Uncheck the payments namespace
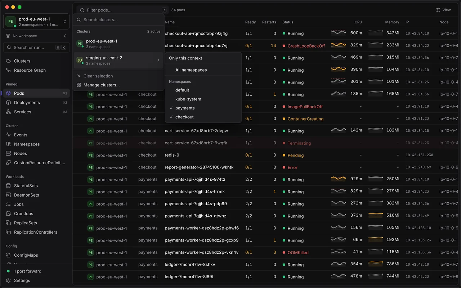Image resolution: width=461 pixels, height=288 pixels. click(203, 108)
